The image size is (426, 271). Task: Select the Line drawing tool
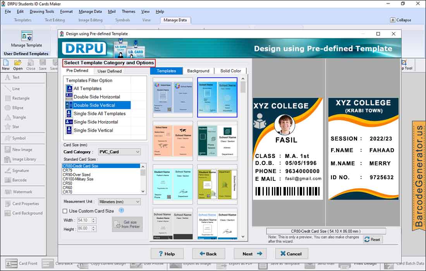(x=12, y=89)
